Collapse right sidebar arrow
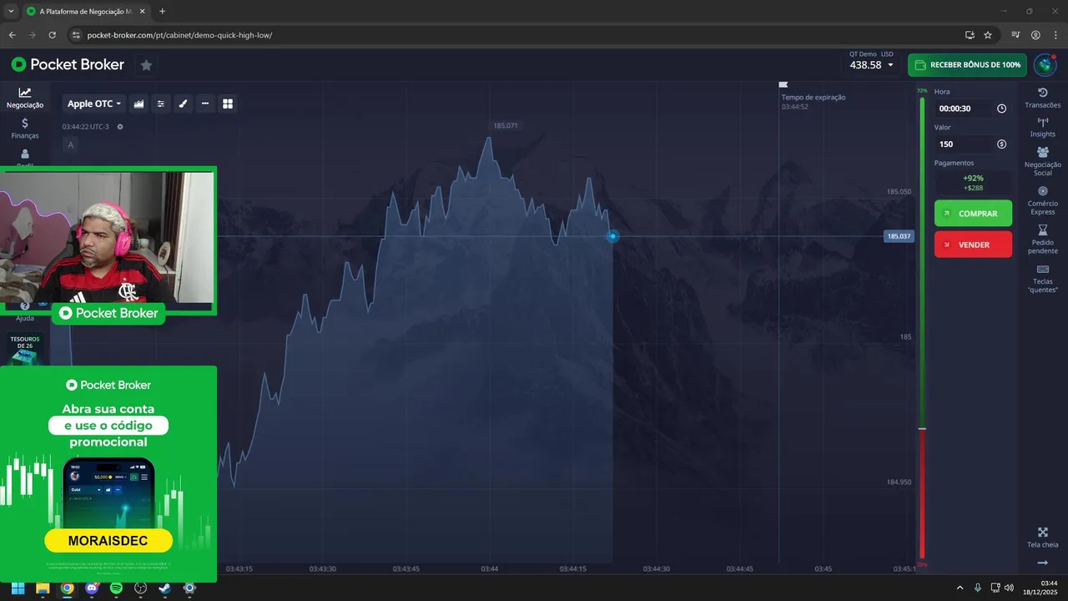This screenshot has width=1068, height=601. 1043,563
